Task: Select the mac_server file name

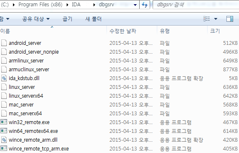Action: (21, 105)
